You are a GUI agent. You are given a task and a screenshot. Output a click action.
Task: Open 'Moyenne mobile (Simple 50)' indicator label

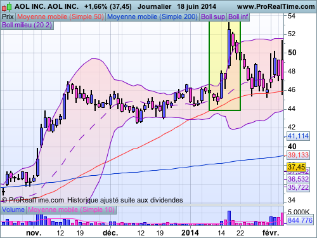tap(60, 17)
